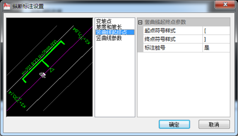Click the AutoCAD app icon in title bar
The image size is (238, 136).
click(7, 6)
